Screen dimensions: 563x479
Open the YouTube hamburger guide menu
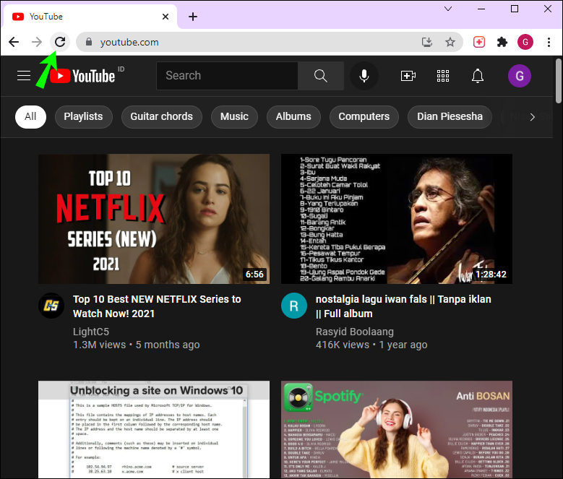point(24,76)
